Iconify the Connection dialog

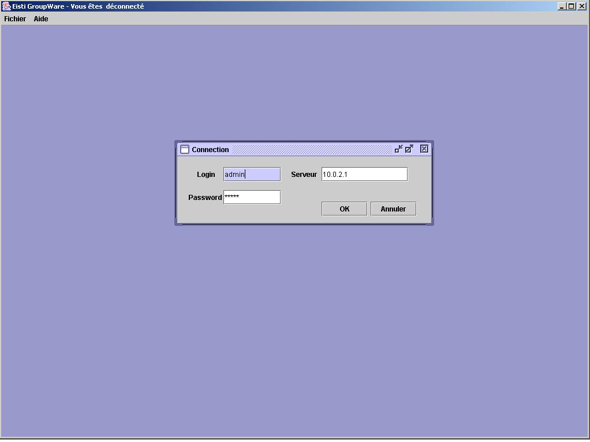[x=398, y=149]
